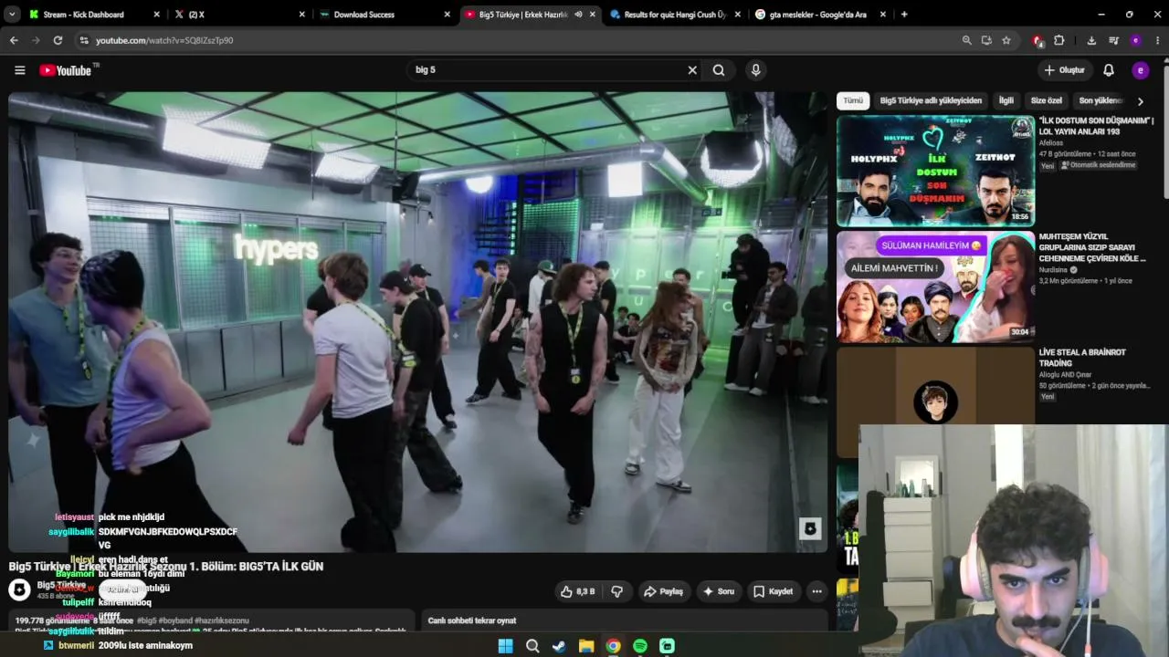Open the YouTube account avatar menu
1169x657 pixels.
(1140, 70)
